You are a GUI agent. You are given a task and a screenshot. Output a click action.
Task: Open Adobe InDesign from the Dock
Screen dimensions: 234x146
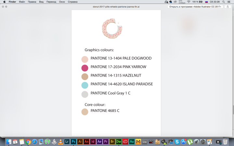93,141
